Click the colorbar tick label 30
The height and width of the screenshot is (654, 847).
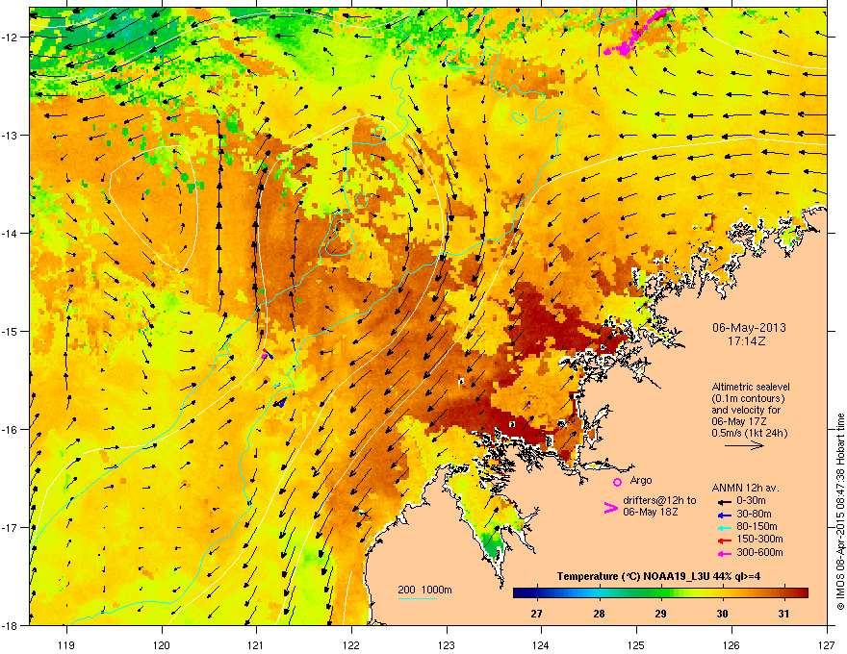722,614
